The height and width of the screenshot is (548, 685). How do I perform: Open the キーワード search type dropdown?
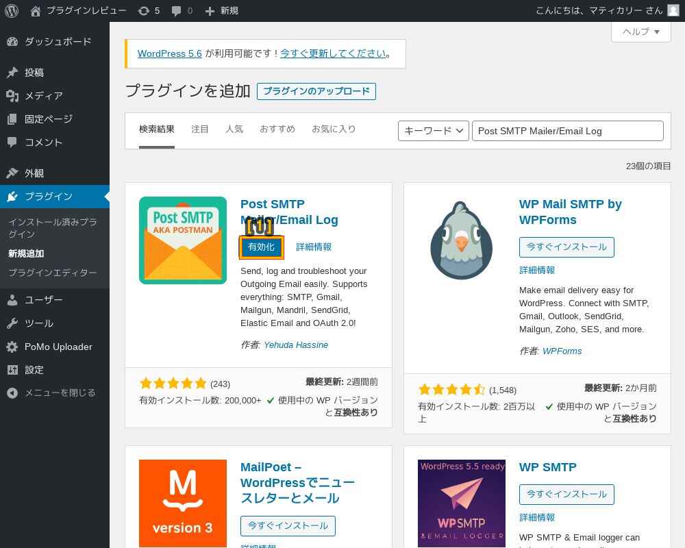coord(434,131)
